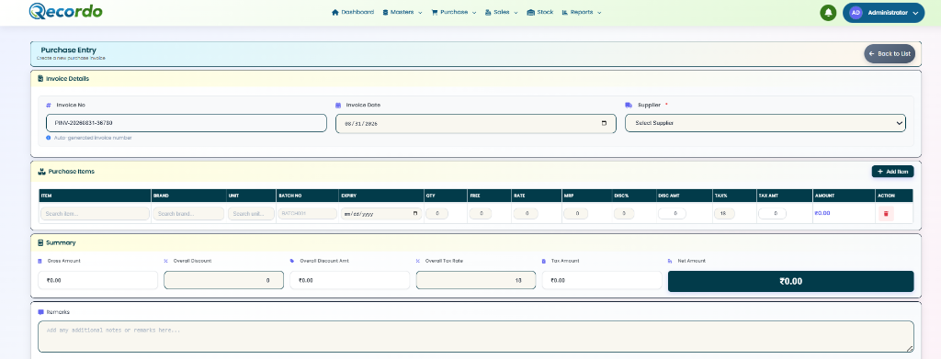Viewport: 941px width, 359px height.
Task: Click the Tax% input showing 18
Action: [x=724, y=213]
